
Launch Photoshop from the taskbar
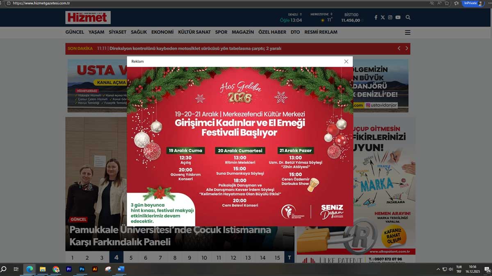(82, 269)
